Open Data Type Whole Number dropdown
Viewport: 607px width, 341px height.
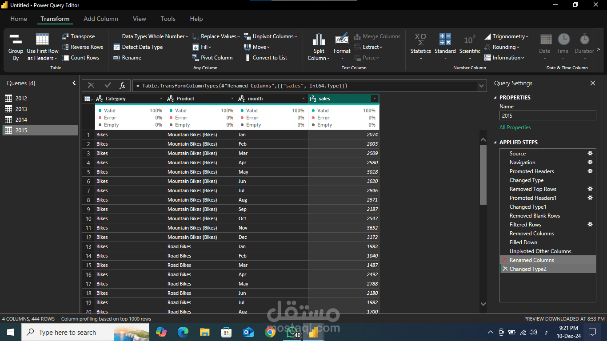[x=155, y=36]
